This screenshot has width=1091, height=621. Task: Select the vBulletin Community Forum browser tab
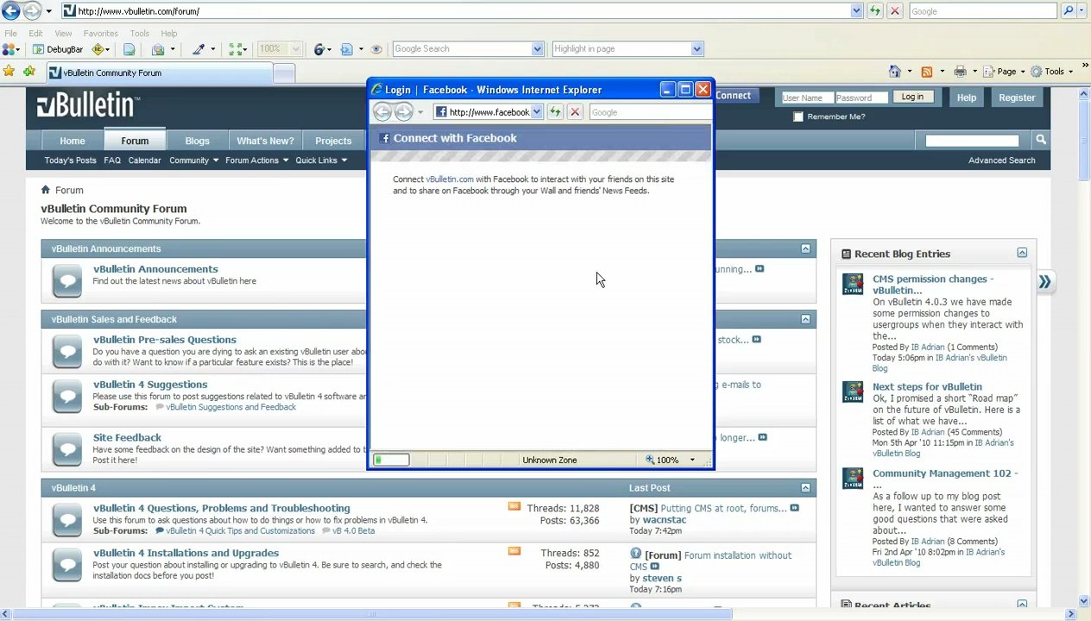coord(159,73)
